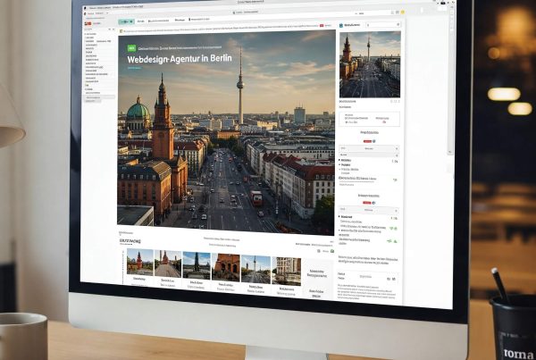Screen dimensions: 536x360
Task: Open first gray dropdown below upper red badge
Action: 369,148
